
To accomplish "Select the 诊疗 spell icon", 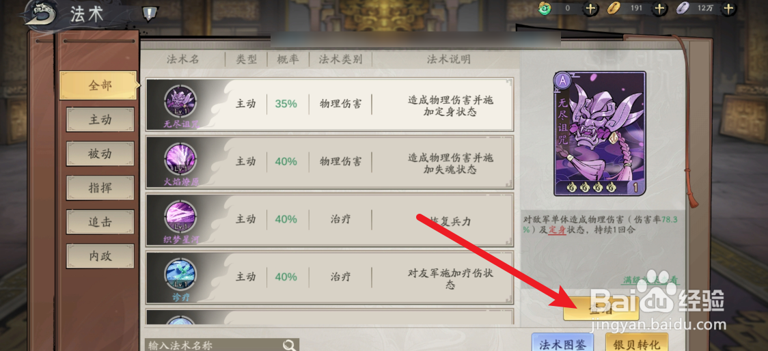I will tap(181, 275).
